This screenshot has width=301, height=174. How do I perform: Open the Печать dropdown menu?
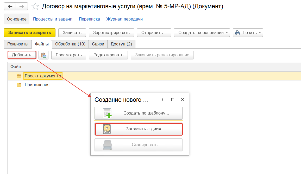point(248,33)
